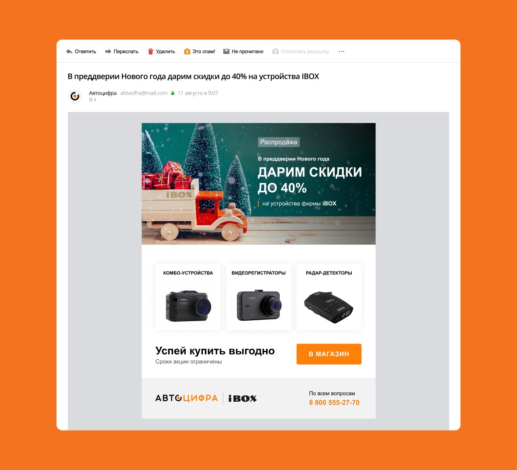Click the Ответить label text
This screenshot has width=517, height=470.
[86, 51]
